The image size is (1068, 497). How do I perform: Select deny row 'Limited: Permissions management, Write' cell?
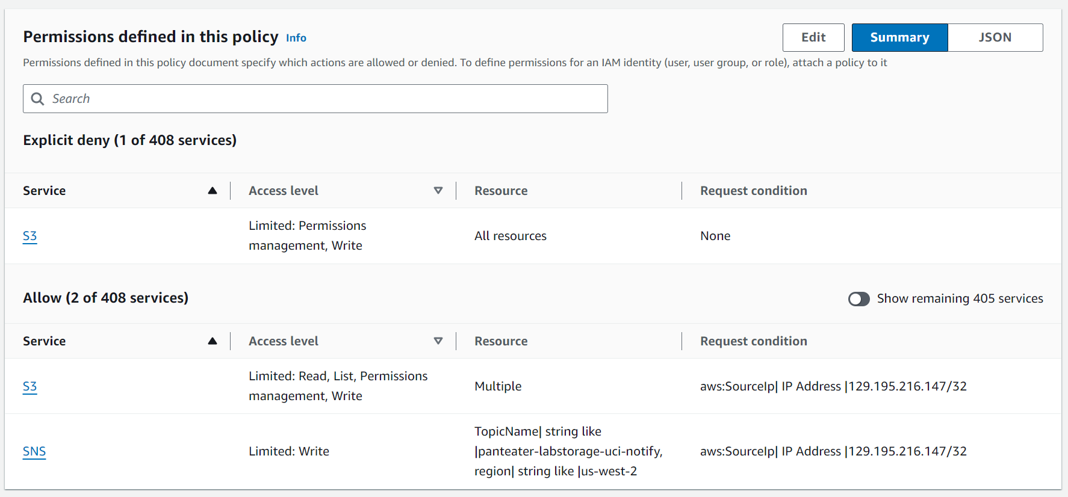coord(308,236)
